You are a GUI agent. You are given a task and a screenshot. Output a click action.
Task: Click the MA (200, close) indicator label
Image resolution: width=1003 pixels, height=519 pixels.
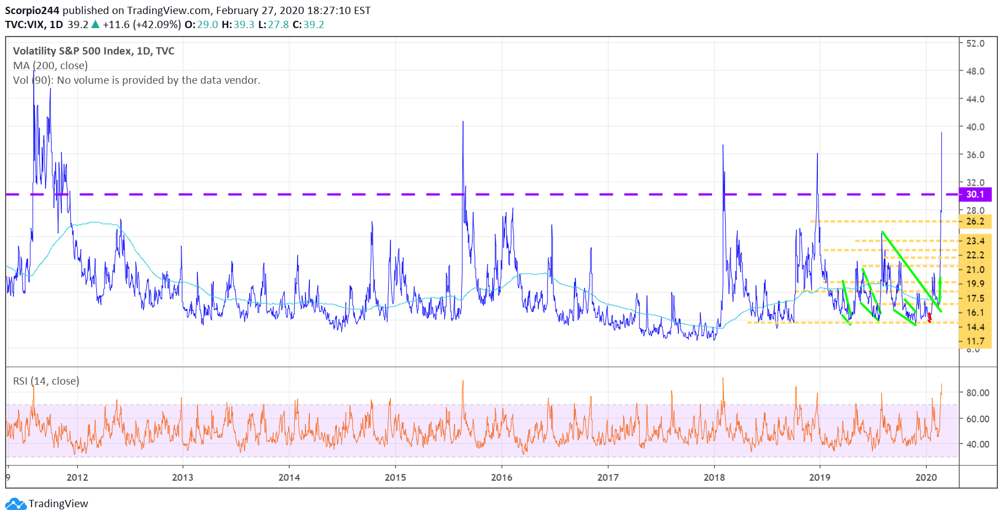51,66
